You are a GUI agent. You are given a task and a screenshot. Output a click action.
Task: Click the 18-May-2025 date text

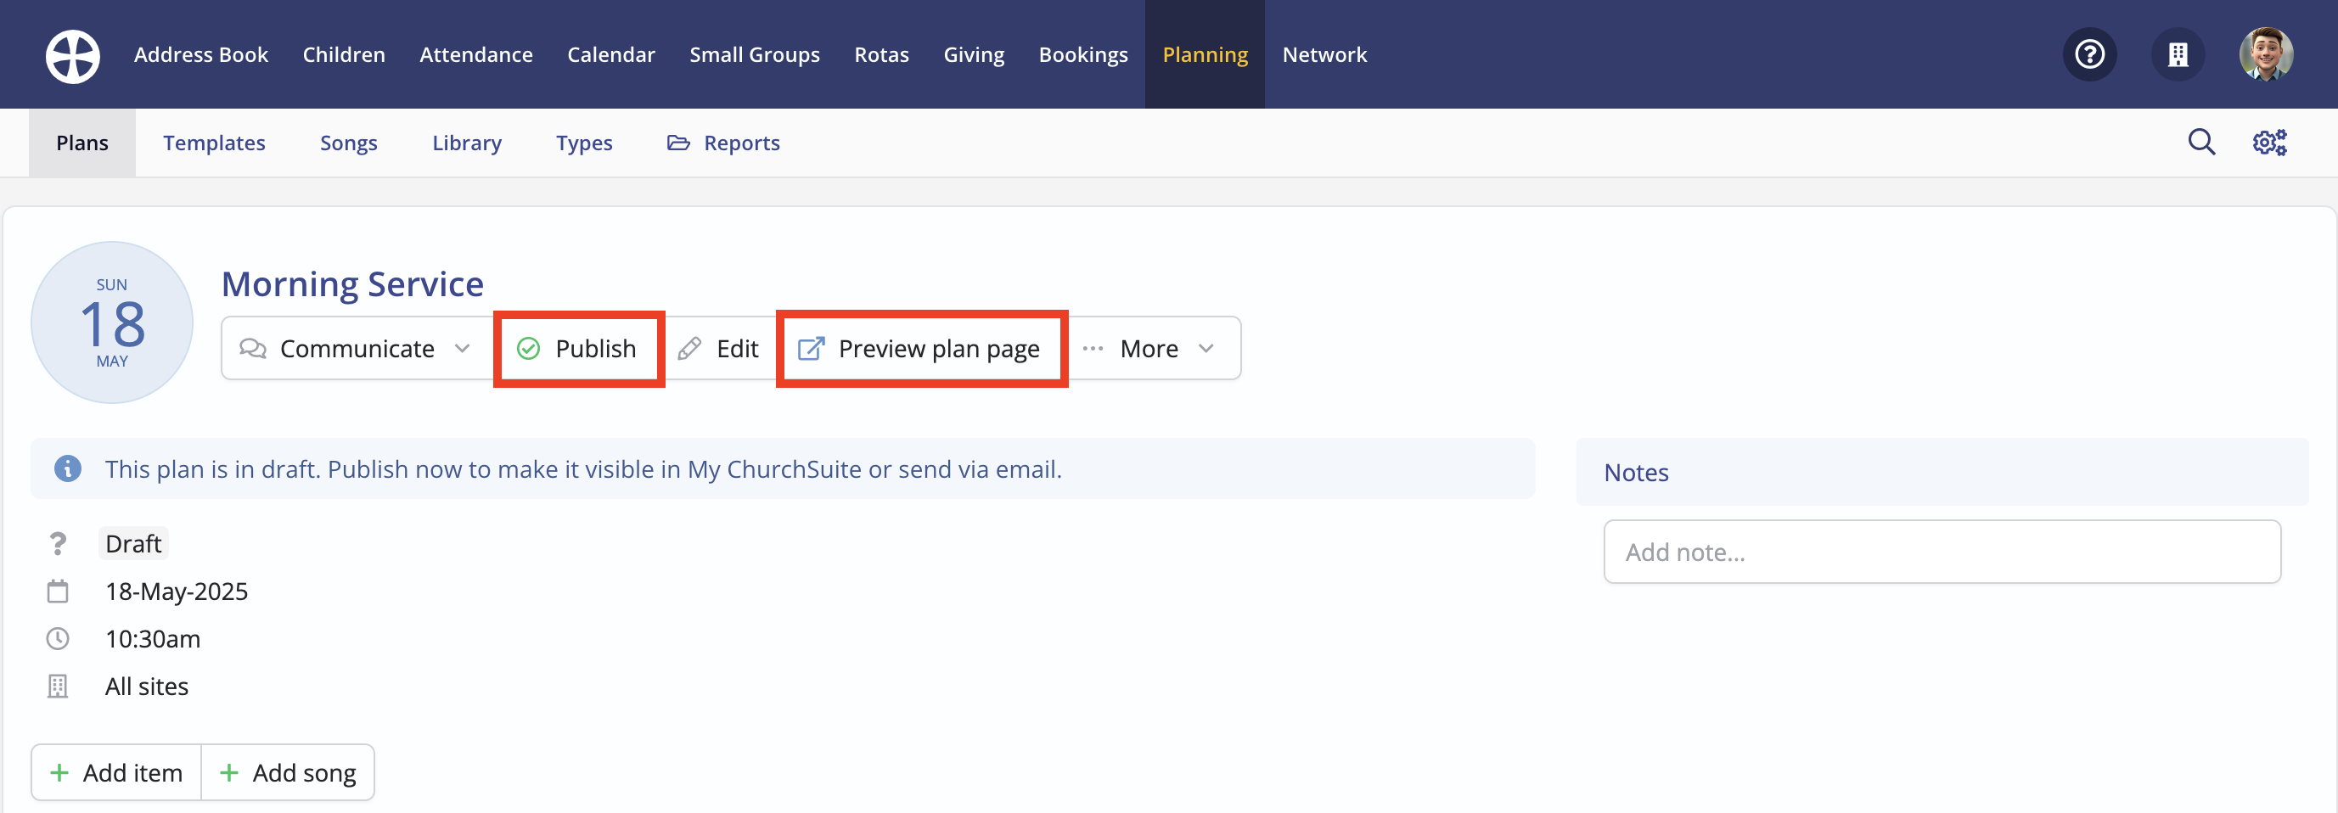click(x=176, y=592)
